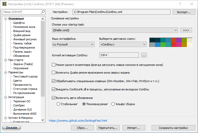
Task: Click the hotkey chooser '...' button
Action: [144, 55]
